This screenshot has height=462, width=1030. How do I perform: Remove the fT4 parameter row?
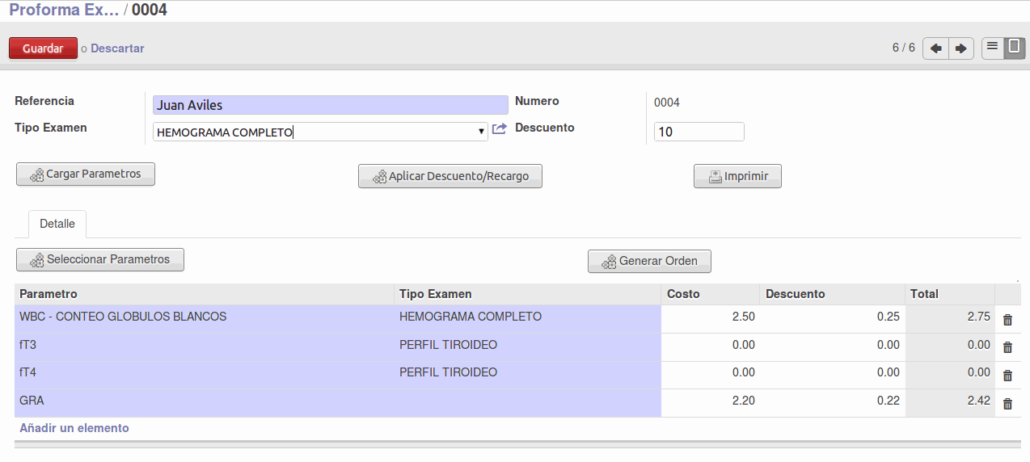pyautogui.click(x=1007, y=376)
